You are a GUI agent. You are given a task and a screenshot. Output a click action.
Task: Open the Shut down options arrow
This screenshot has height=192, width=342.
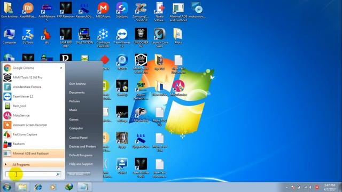[x=88, y=174]
